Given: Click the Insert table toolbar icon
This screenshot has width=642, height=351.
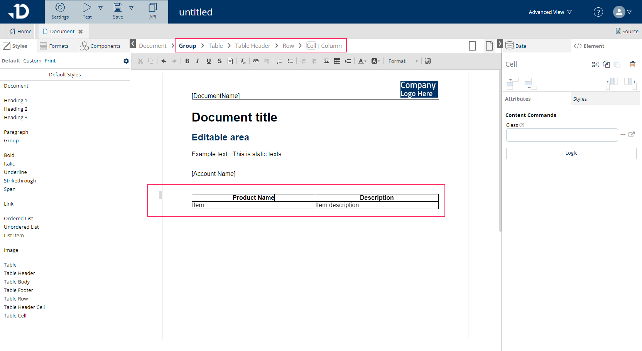Looking at the screenshot, I should [337, 61].
